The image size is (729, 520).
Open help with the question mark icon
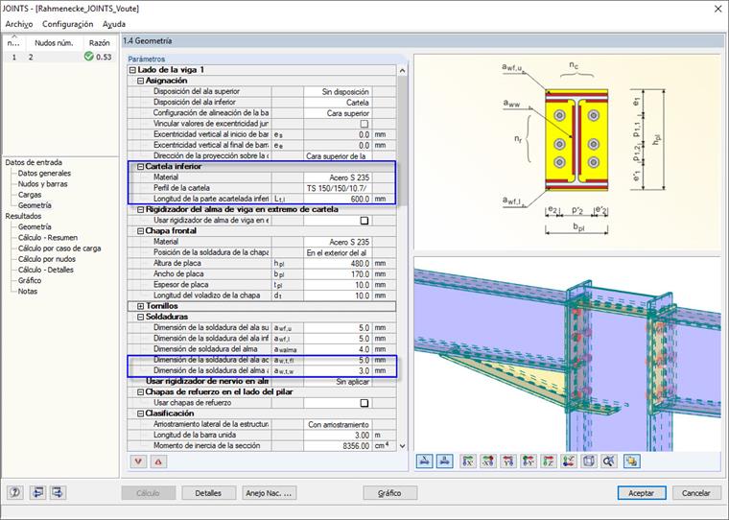point(15,492)
